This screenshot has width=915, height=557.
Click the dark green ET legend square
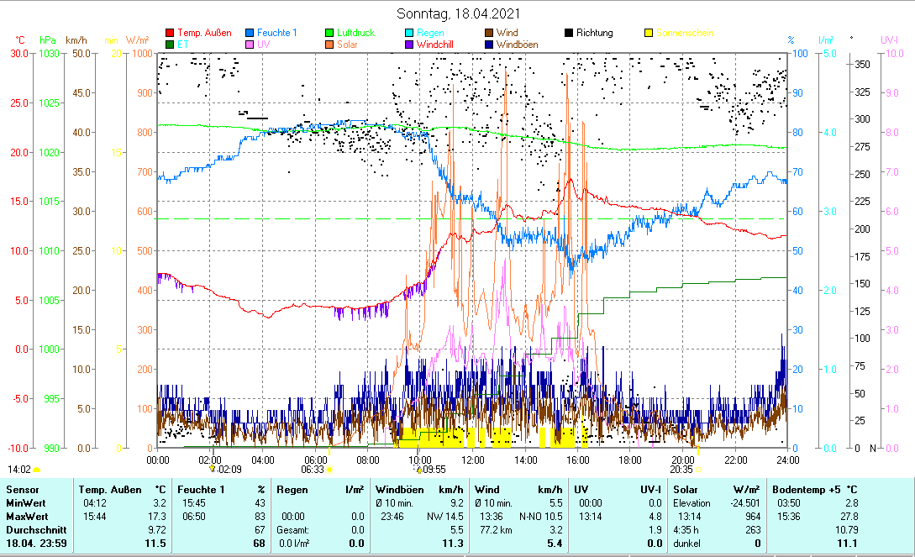(x=169, y=45)
